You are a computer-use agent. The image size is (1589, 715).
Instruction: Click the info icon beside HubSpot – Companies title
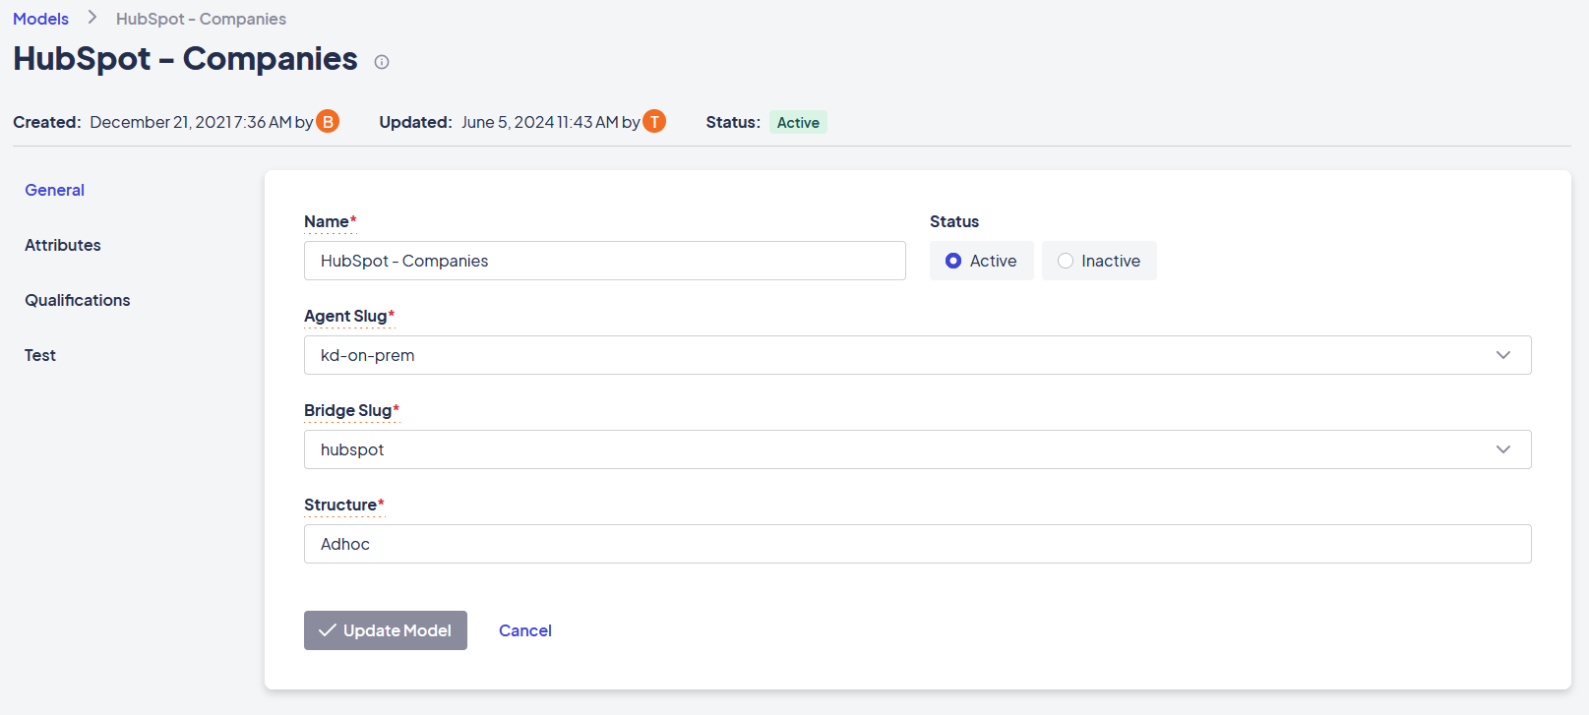coord(382,62)
